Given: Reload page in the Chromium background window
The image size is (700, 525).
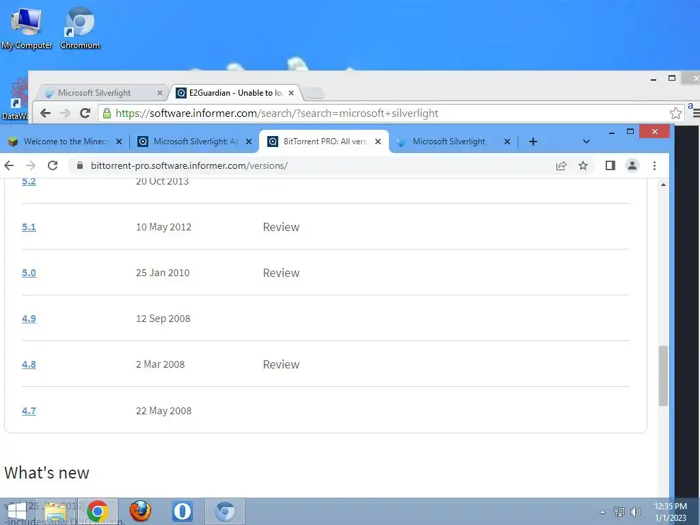Looking at the screenshot, I should (x=85, y=113).
